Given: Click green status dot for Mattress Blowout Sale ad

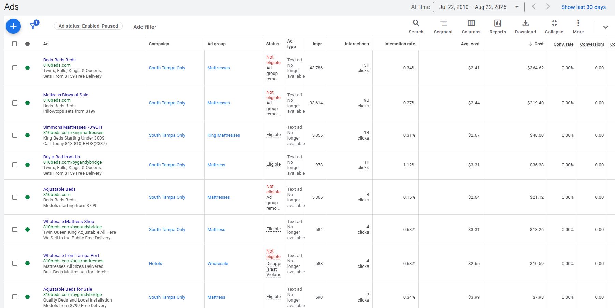Looking at the screenshot, I should tap(28, 103).
